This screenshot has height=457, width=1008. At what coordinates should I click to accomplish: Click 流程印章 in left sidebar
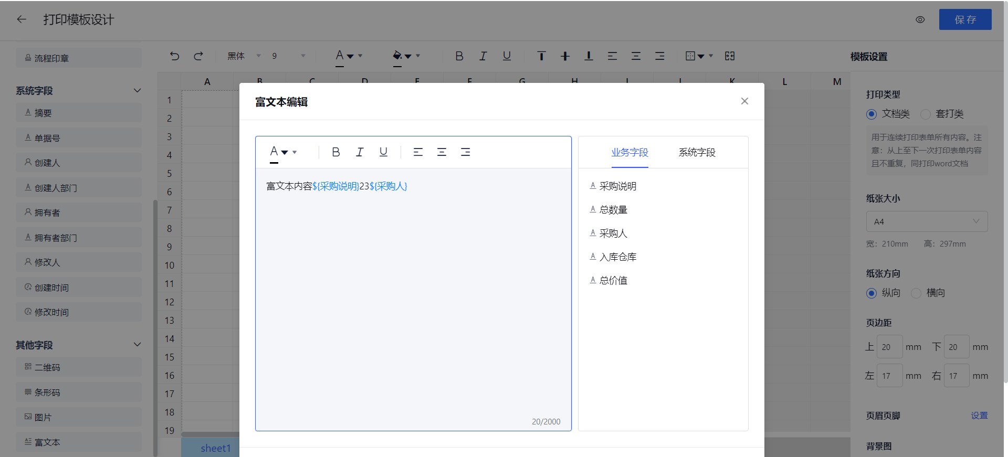pos(79,58)
